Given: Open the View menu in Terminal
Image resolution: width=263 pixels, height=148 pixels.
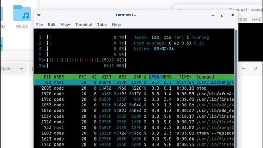Looking at the screenshot, I should pos(65,25).
